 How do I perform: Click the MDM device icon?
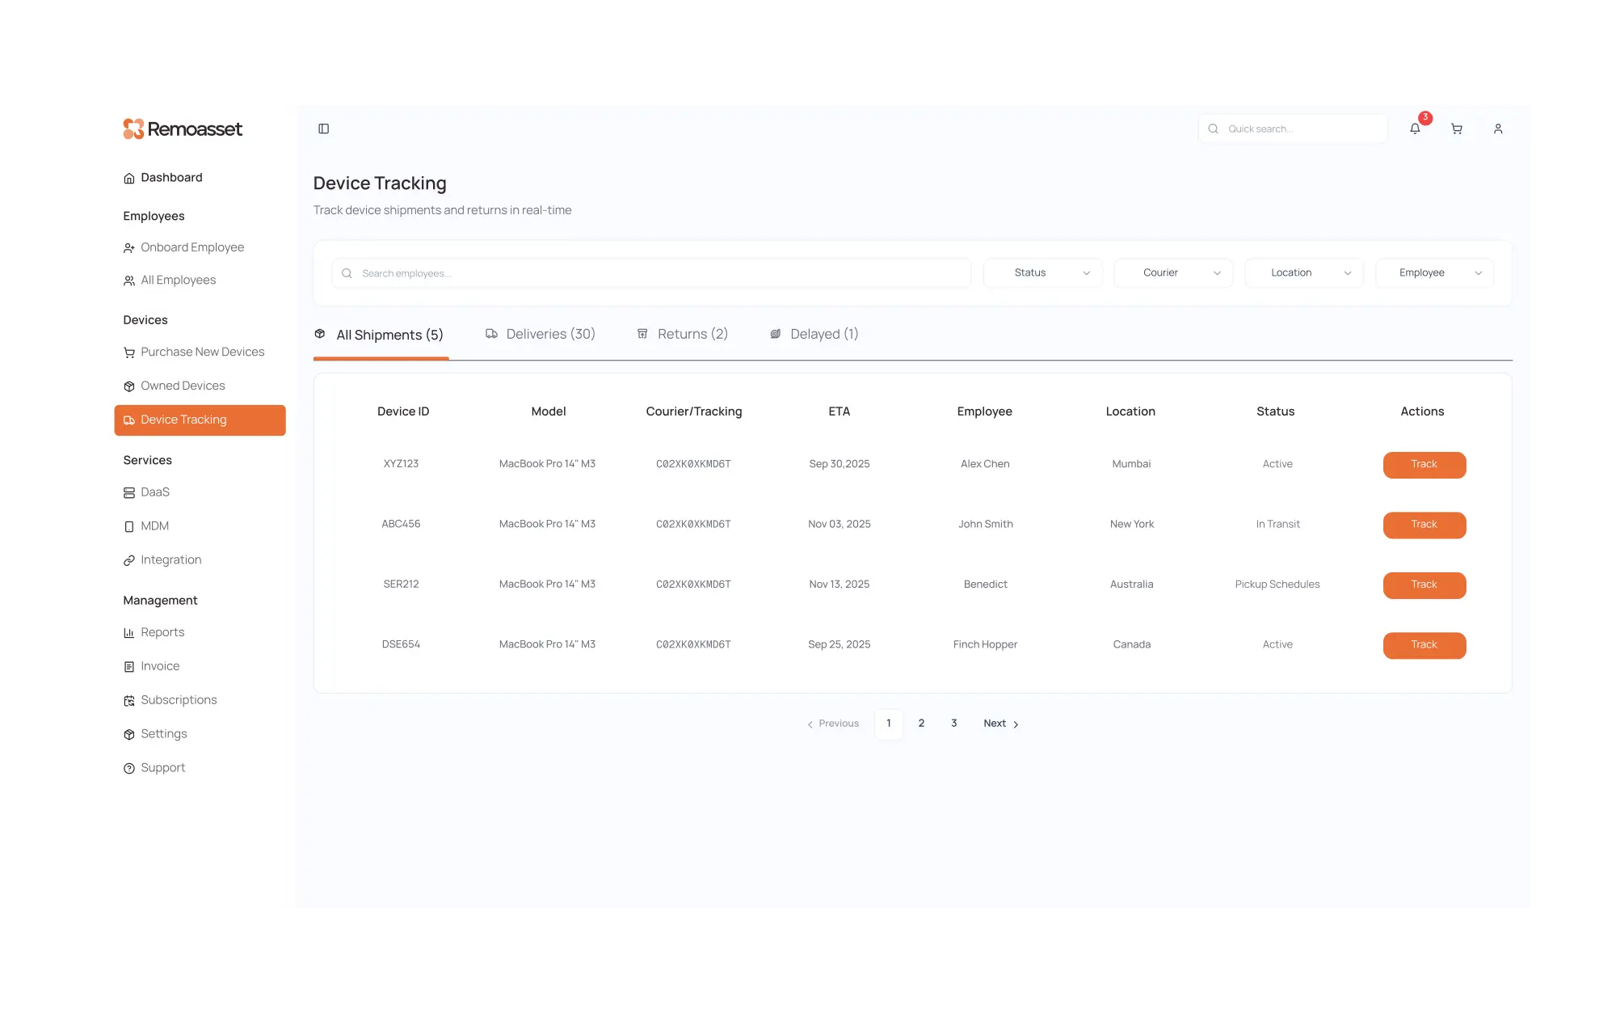coord(129,526)
